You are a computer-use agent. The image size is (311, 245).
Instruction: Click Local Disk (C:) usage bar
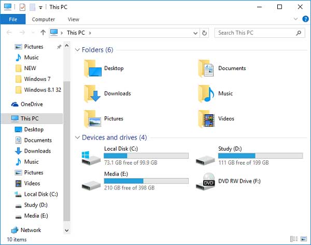(146, 156)
